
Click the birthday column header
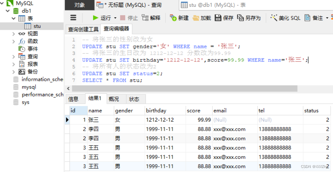pos(165,110)
